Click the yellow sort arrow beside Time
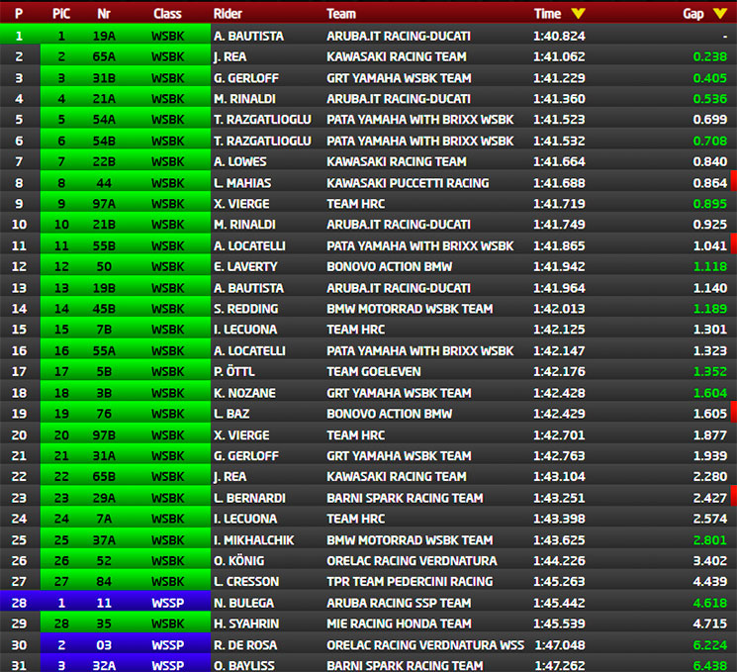Viewport: 737px width, 672px height. pos(578,14)
